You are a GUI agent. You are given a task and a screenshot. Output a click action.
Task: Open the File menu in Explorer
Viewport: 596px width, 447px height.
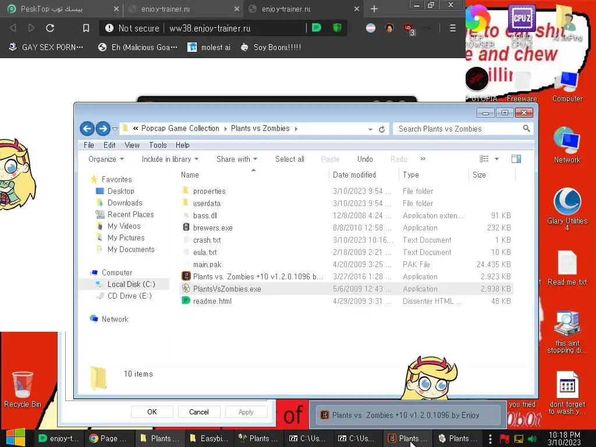tap(88, 145)
